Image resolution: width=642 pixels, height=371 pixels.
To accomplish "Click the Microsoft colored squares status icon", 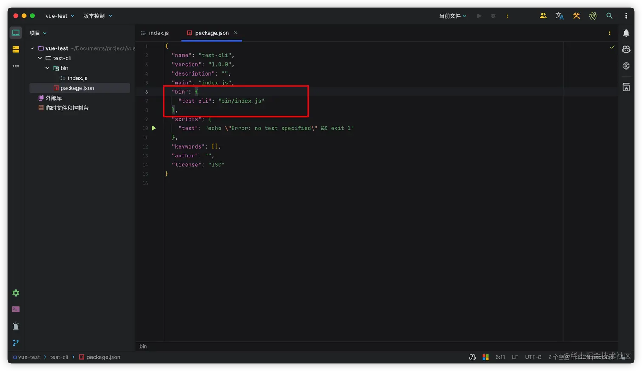I will (x=485, y=357).
